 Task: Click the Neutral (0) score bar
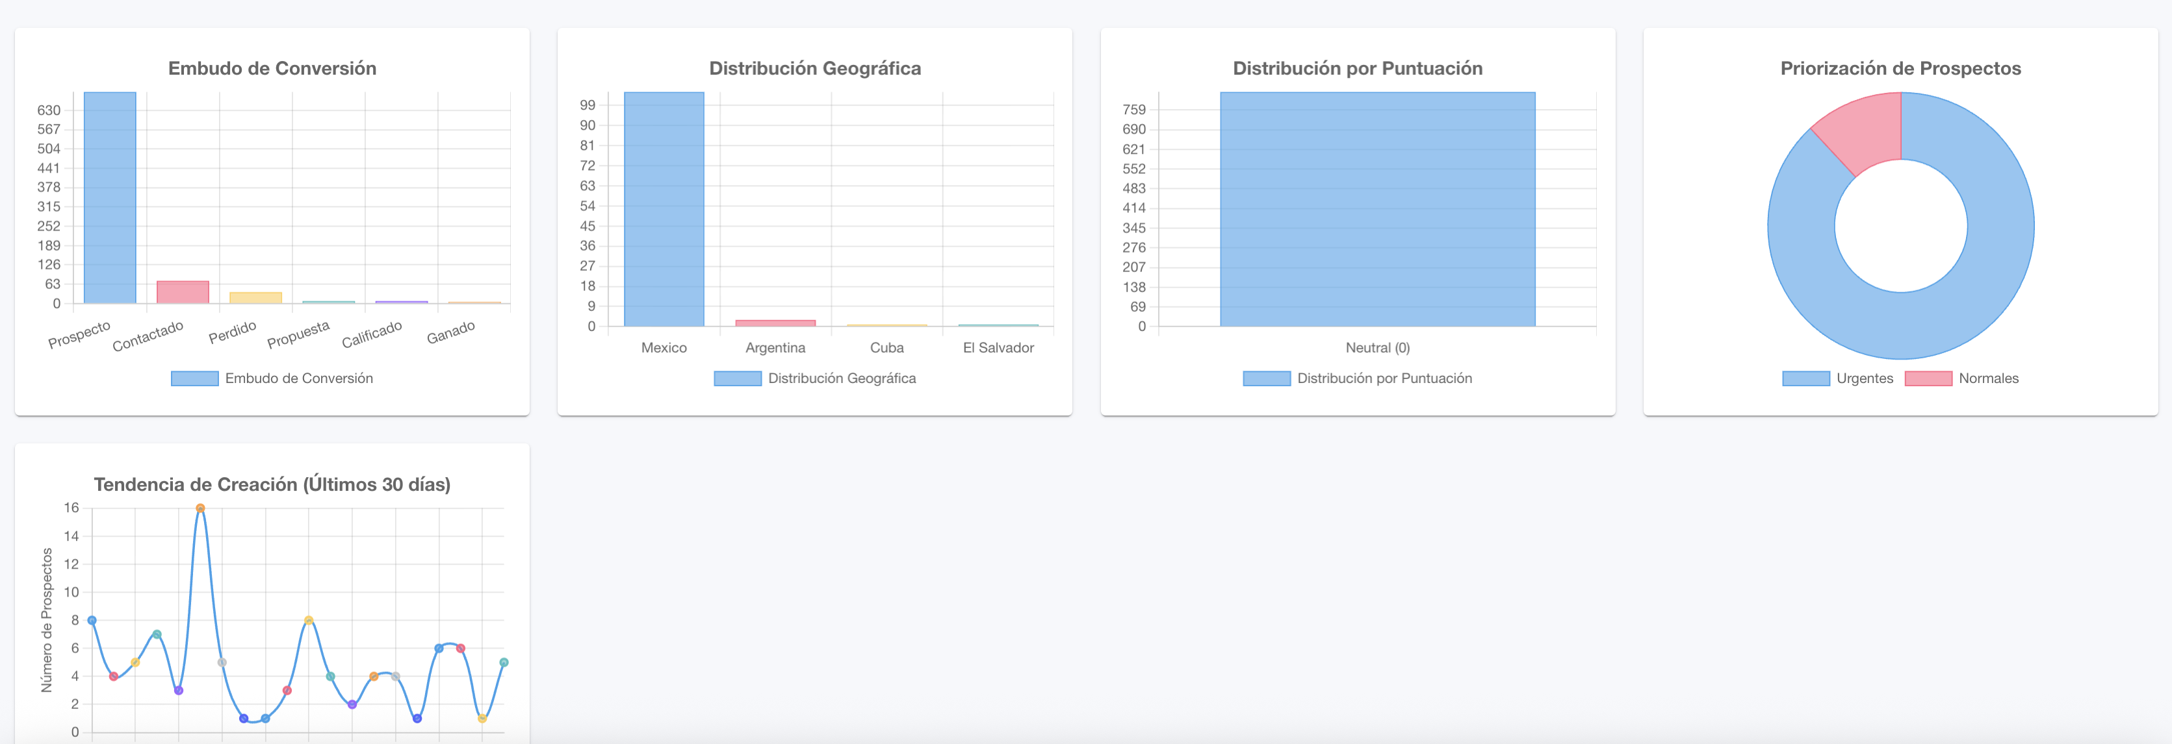1377,209
